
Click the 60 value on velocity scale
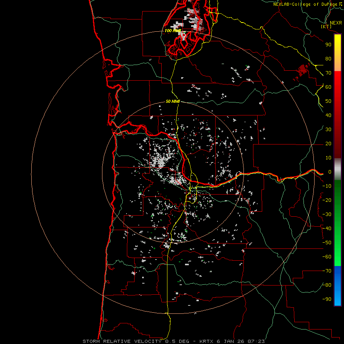coord(328,87)
